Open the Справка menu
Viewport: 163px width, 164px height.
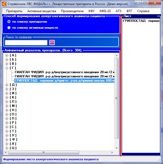pyautogui.click(x=143, y=11)
